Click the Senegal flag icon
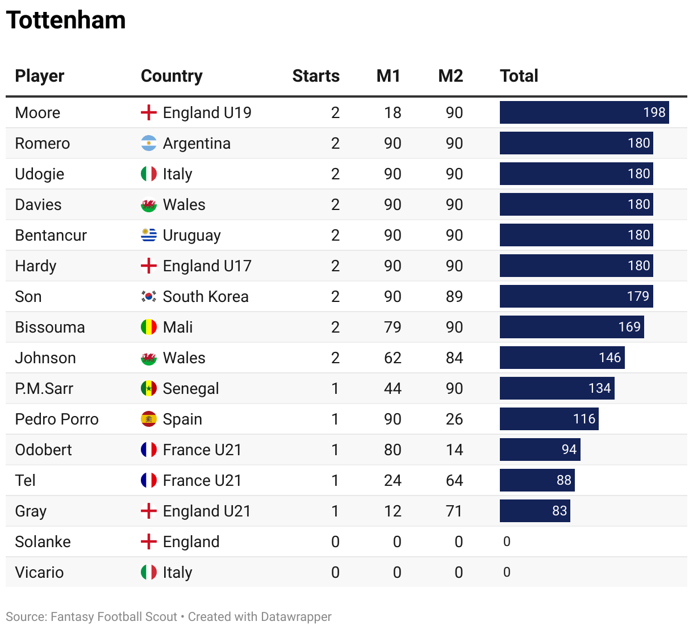This screenshot has height=630, width=693. coord(149,388)
